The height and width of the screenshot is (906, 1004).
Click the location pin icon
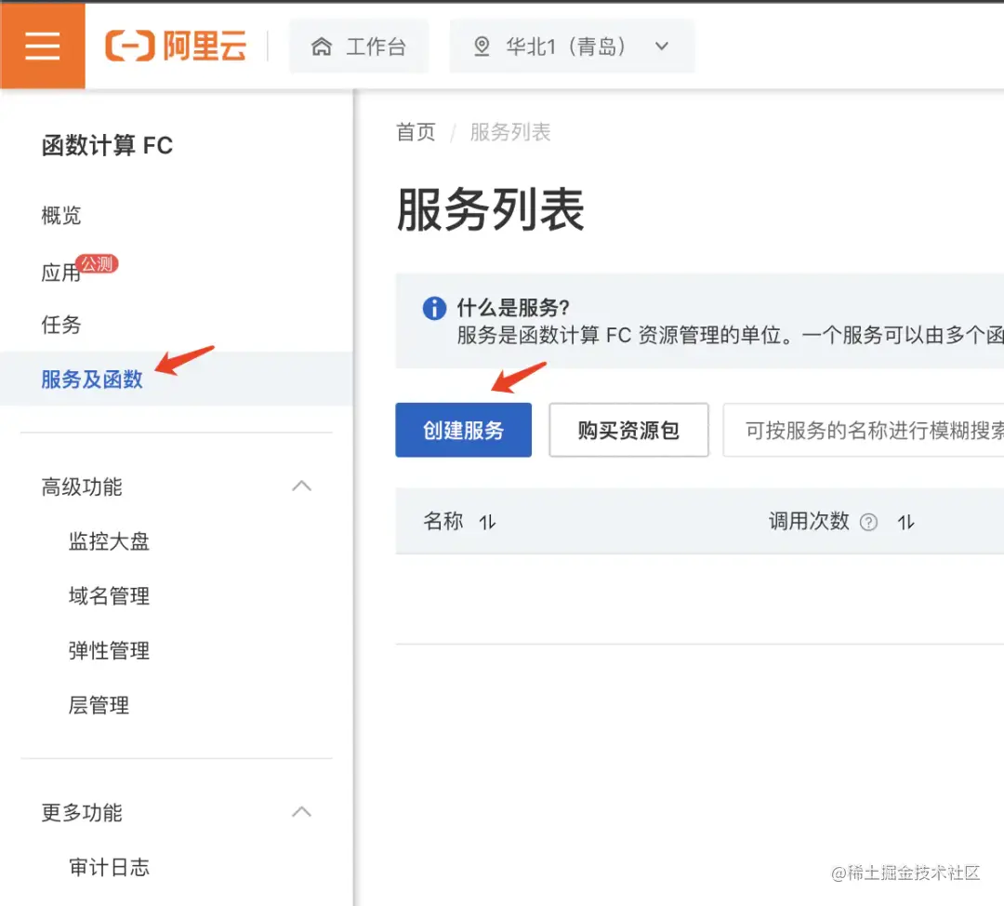482,47
